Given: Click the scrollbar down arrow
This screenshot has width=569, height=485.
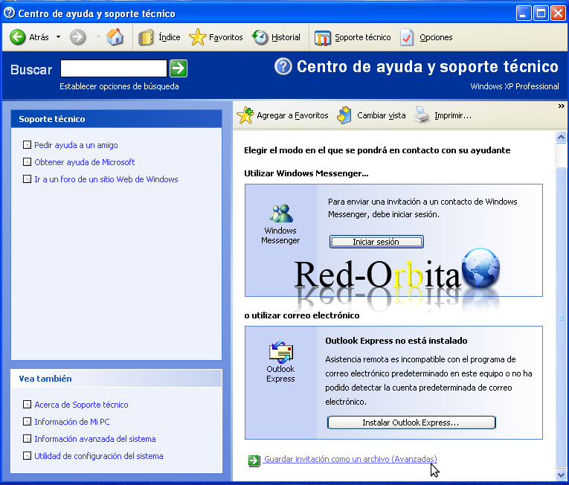Looking at the screenshot, I should 561,474.
